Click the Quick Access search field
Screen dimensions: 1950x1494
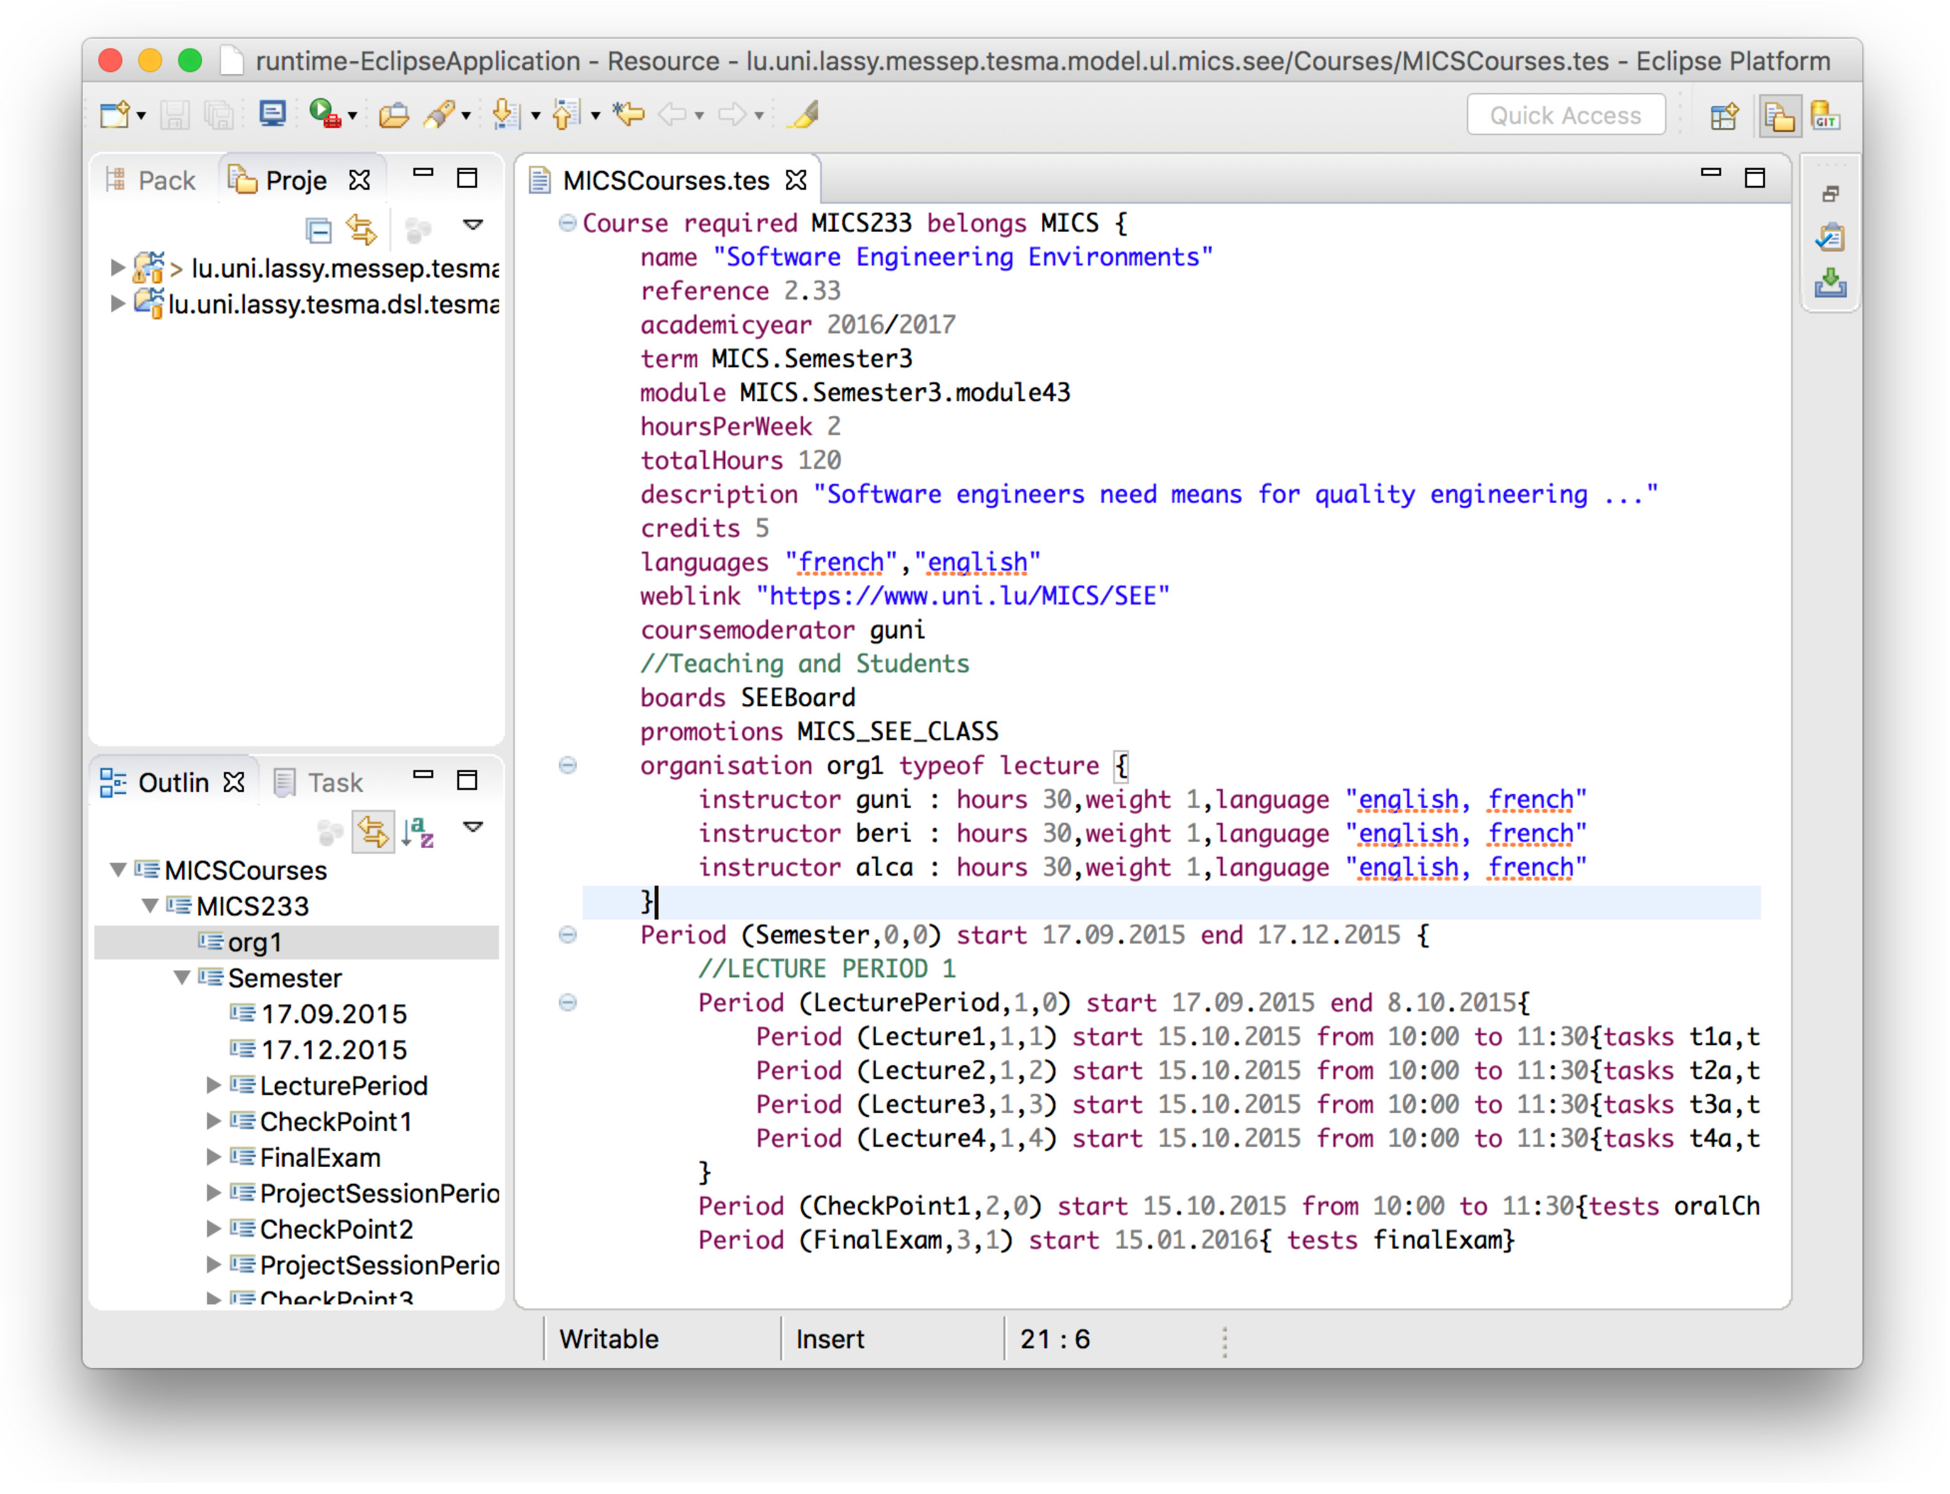click(1566, 116)
